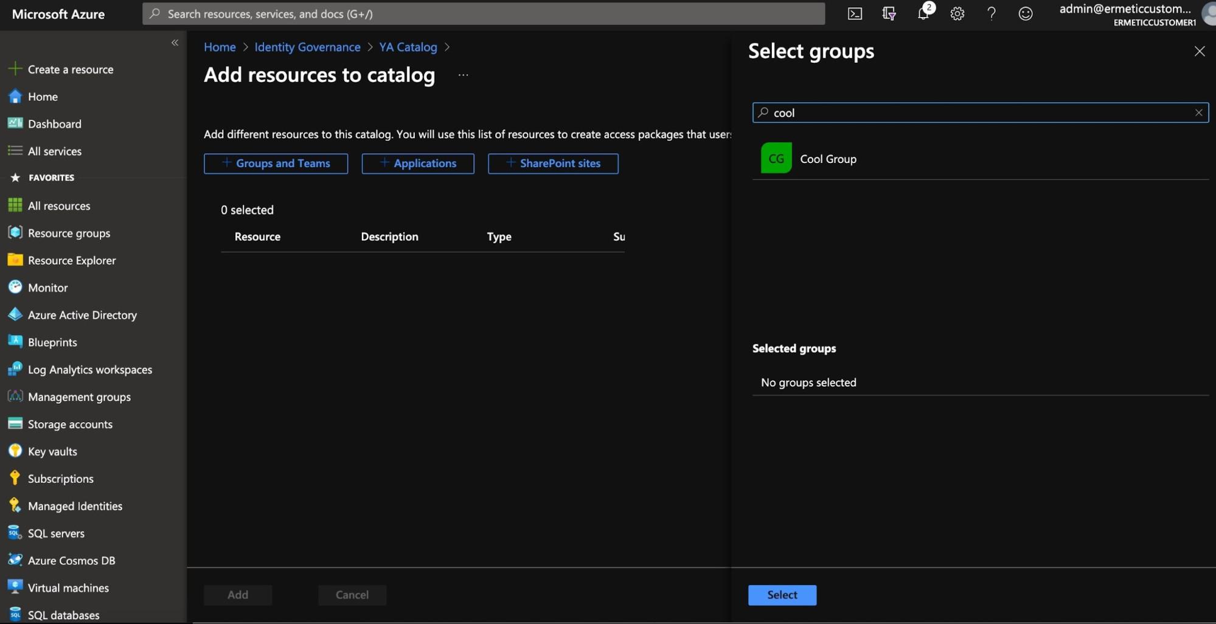Screen dimensions: 1216x624
Task: Click the Managed Identities icon
Action: tap(15, 505)
